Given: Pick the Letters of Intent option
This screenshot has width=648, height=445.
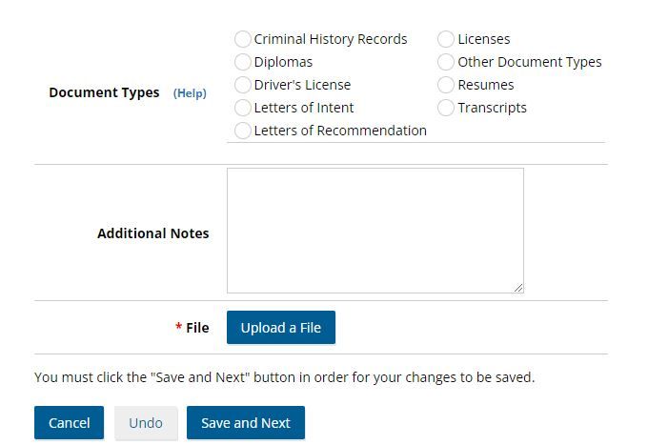Looking at the screenshot, I should 243,108.
